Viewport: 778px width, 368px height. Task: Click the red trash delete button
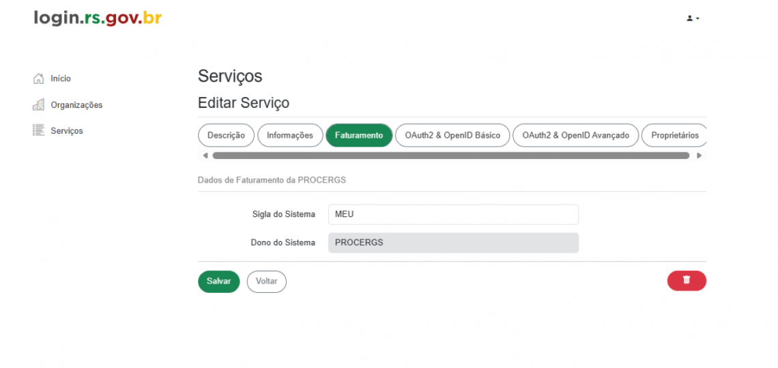(x=687, y=281)
